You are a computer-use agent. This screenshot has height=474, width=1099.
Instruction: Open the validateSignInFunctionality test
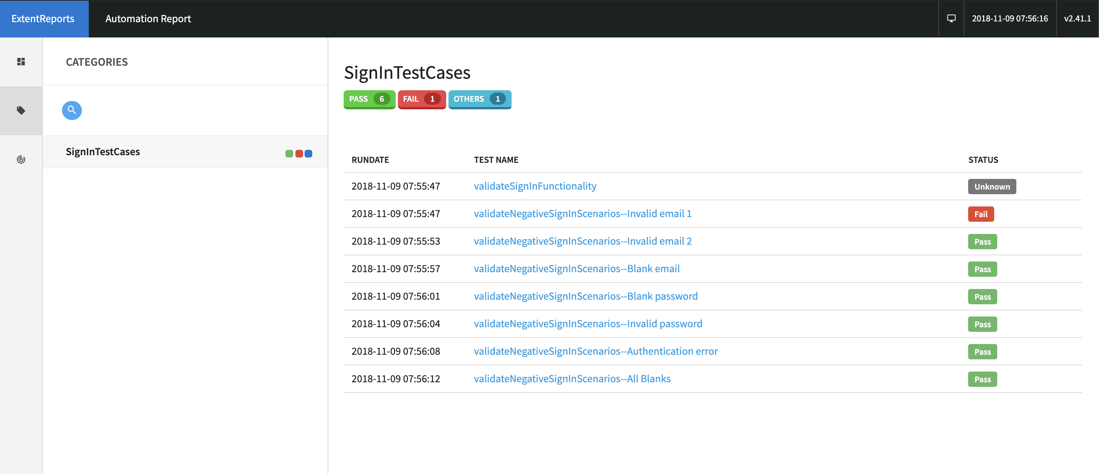coord(535,186)
